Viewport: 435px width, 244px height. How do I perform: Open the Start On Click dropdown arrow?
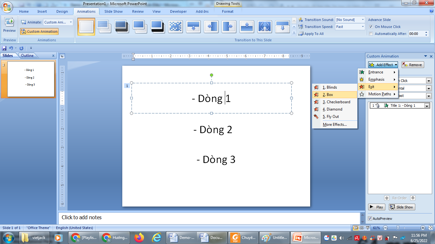[429, 81]
